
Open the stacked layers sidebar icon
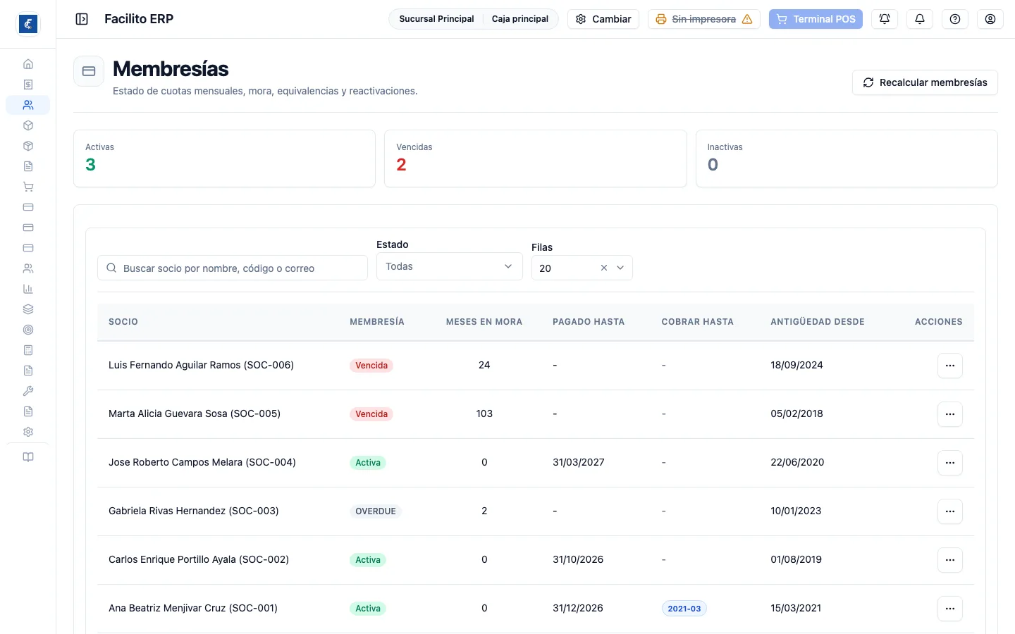28,309
